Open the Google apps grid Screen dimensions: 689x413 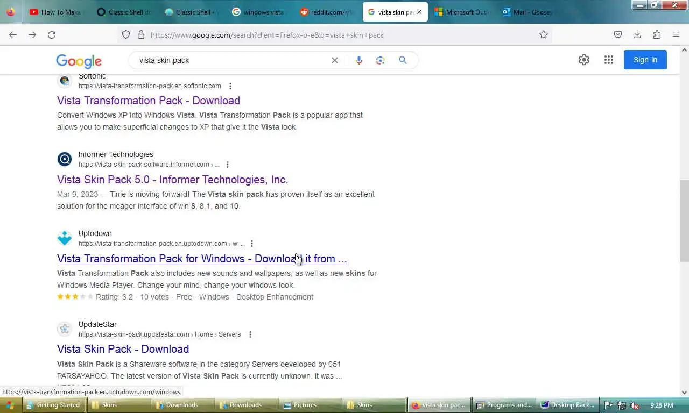609,60
